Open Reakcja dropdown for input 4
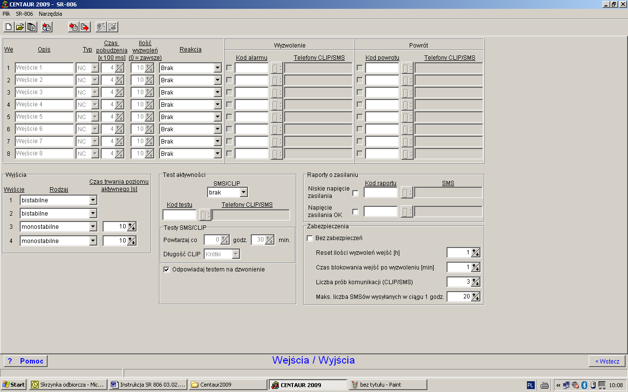This screenshot has height=392, width=628. (x=217, y=105)
